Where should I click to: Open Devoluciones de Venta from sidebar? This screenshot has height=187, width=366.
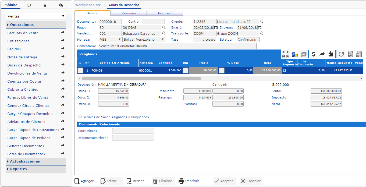click(x=27, y=73)
